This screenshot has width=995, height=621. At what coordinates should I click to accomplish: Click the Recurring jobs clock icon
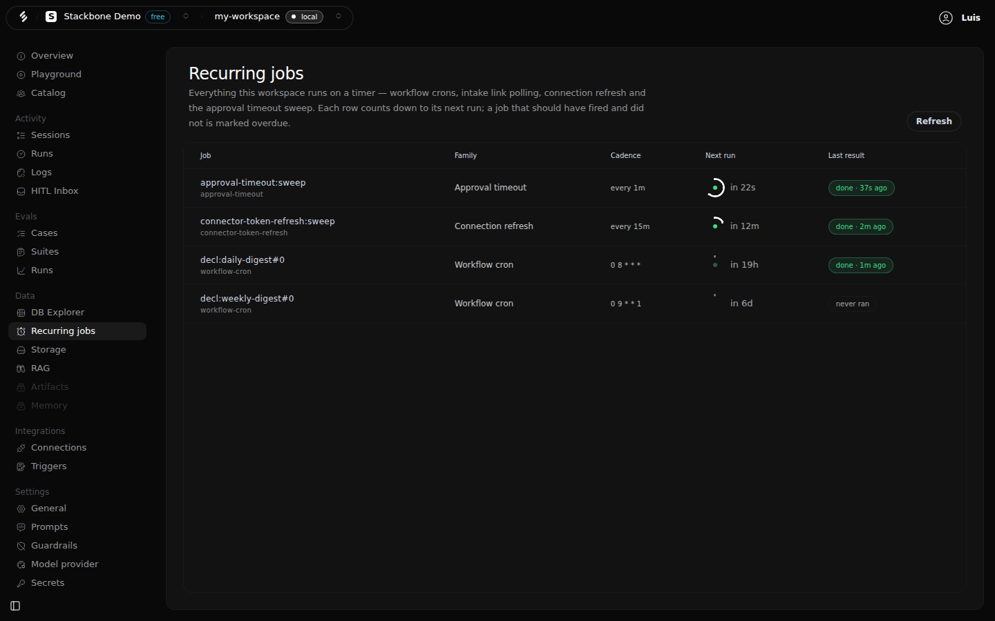(21, 331)
